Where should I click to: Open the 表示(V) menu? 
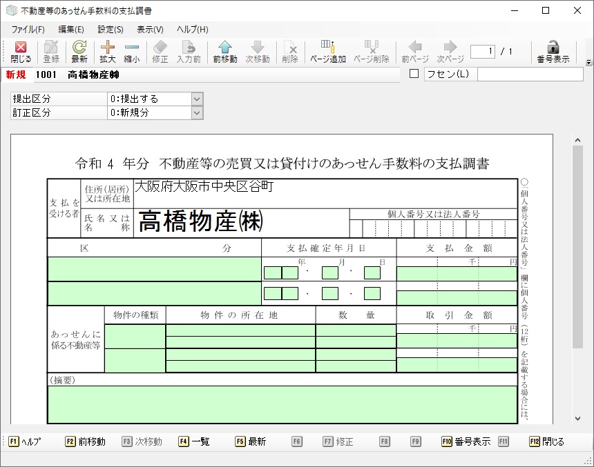click(150, 30)
